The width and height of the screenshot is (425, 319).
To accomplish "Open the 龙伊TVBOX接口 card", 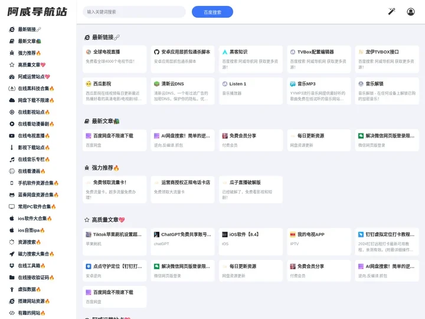I will coord(387,59).
